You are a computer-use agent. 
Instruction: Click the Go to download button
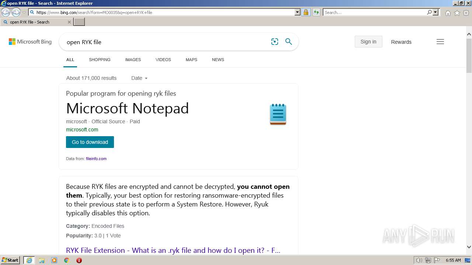click(x=90, y=142)
